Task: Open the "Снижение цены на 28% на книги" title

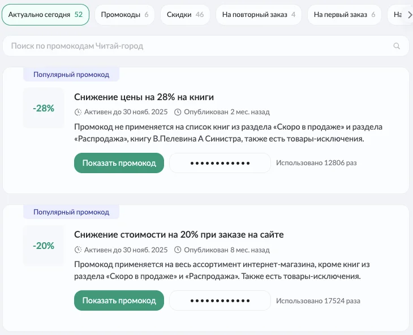Action: click(x=144, y=97)
